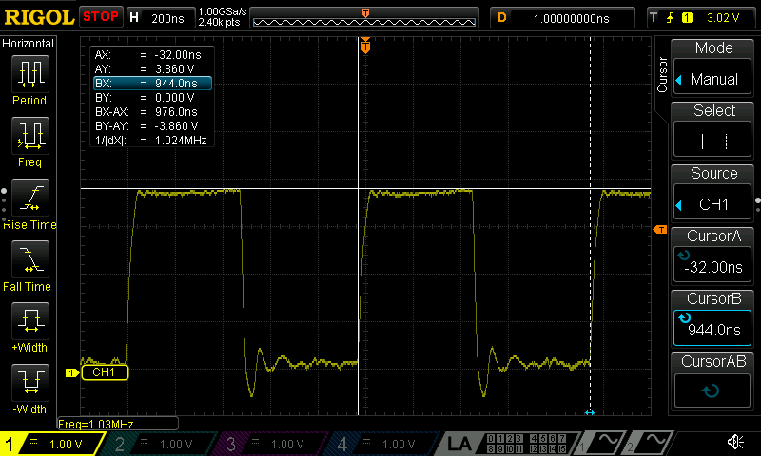The height and width of the screenshot is (456, 761).
Task: Enable channel 3 in bottom bar
Action: (x=276, y=444)
